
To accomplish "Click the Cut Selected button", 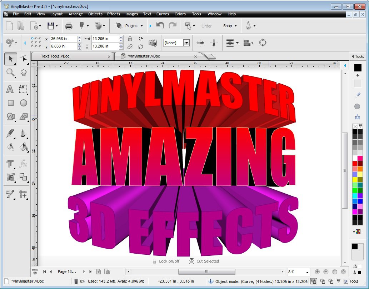I will tap(204, 261).
